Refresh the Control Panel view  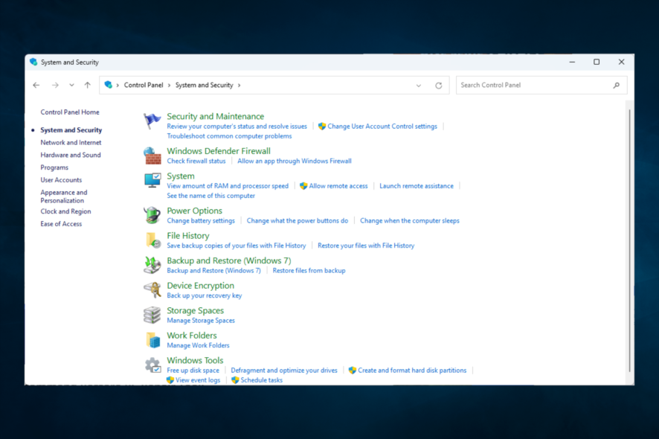tap(438, 86)
